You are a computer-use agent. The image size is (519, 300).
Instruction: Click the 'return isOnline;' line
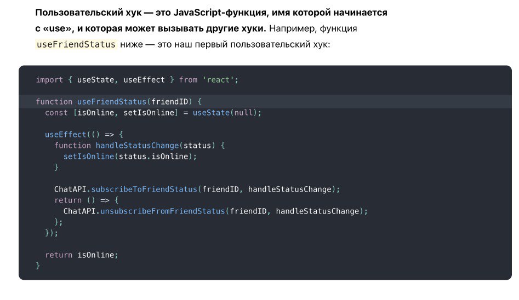82,255
